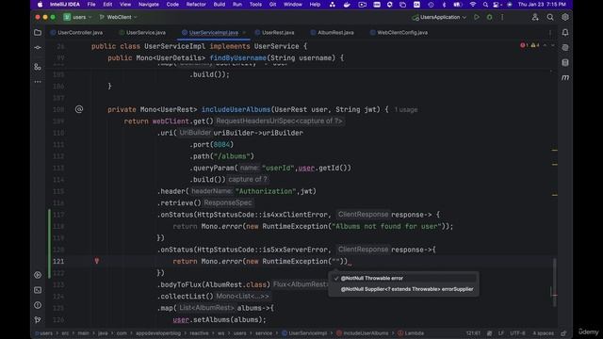
Task: Open indent setting 4 spaces selector
Action: 543,333
